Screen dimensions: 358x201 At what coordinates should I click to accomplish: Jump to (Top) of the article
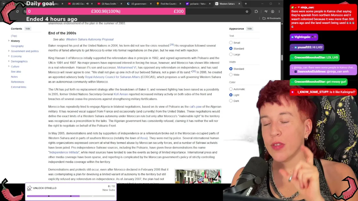[x=14, y=36]
